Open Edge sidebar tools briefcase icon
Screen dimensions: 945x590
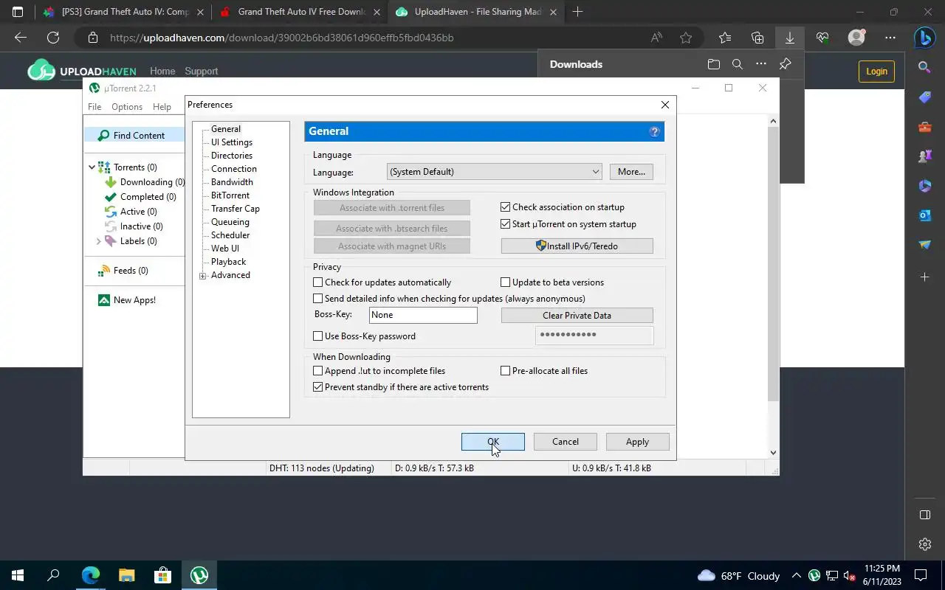point(925,127)
